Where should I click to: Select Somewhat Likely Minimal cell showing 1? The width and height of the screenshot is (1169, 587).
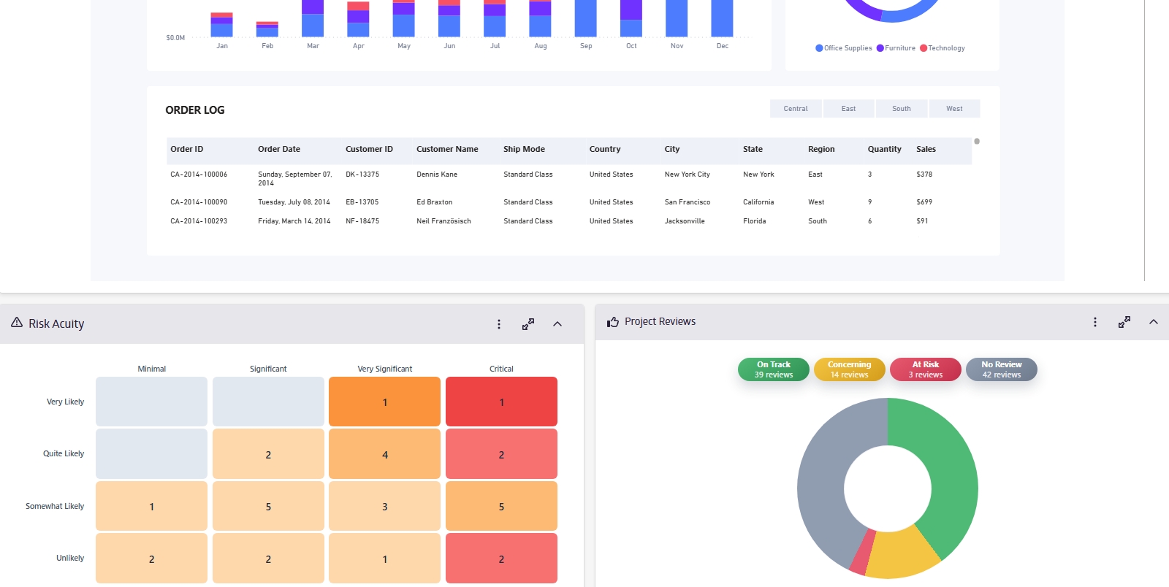click(x=151, y=506)
